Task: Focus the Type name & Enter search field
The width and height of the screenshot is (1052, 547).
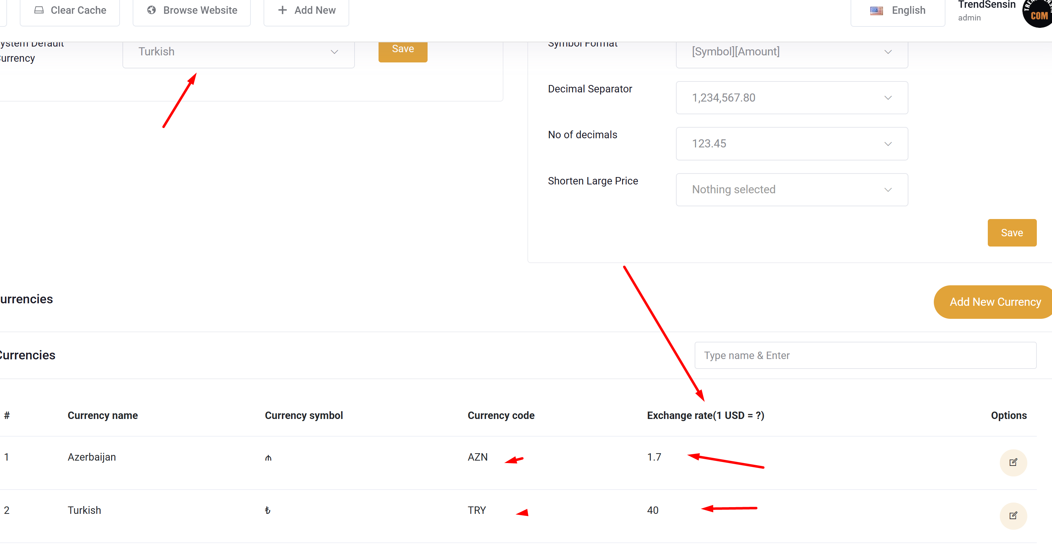Action: click(x=865, y=355)
